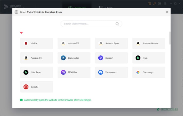The height and width of the screenshot is (116, 183).
Task: Open the hamburger menu in VidiCable
Action: coord(165,4)
